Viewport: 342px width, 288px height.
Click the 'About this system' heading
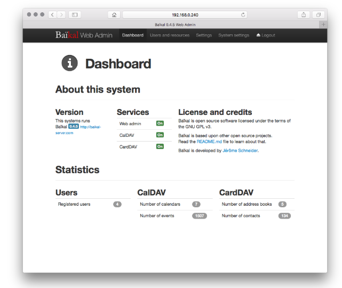98,90
